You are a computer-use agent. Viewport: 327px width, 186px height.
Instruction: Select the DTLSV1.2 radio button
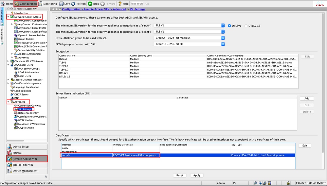click(246, 25)
